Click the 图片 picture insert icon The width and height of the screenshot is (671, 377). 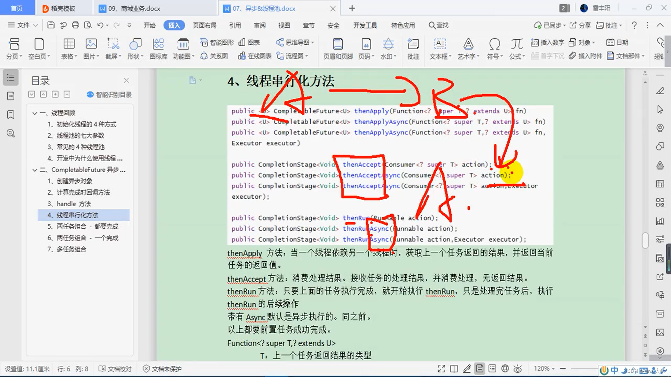coord(91,44)
